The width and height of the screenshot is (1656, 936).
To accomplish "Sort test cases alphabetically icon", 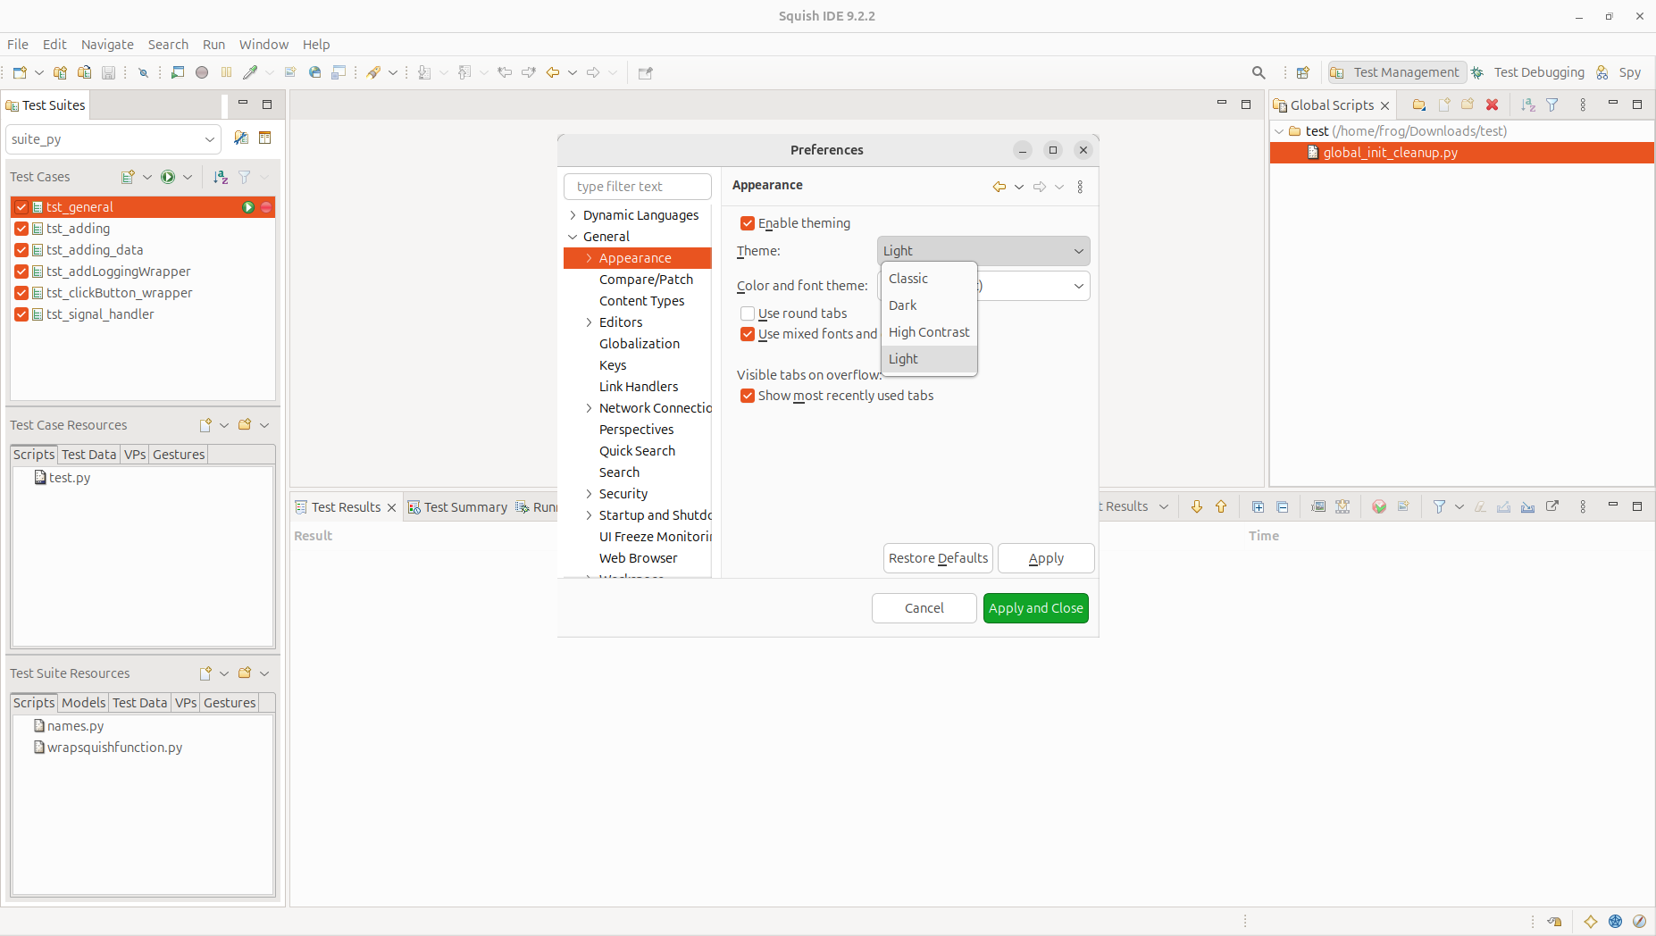I will (221, 177).
